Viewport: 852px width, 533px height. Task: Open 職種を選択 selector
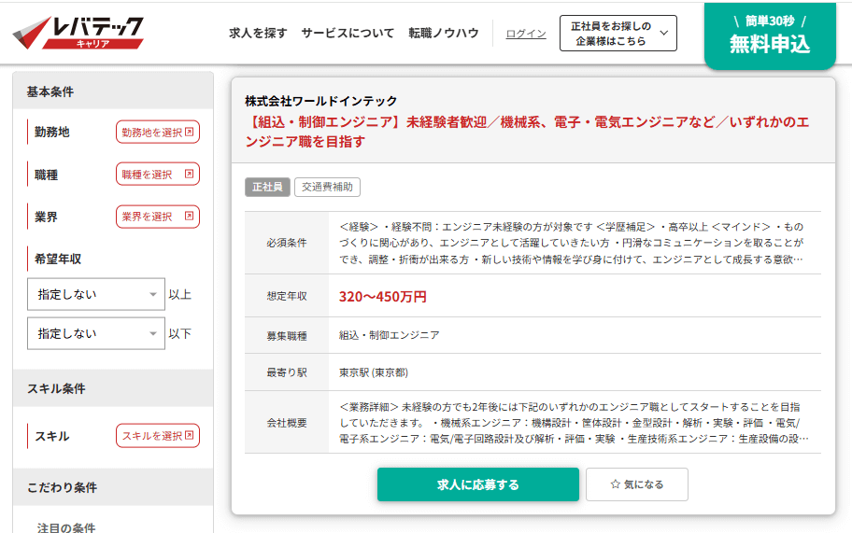coord(158,175)
